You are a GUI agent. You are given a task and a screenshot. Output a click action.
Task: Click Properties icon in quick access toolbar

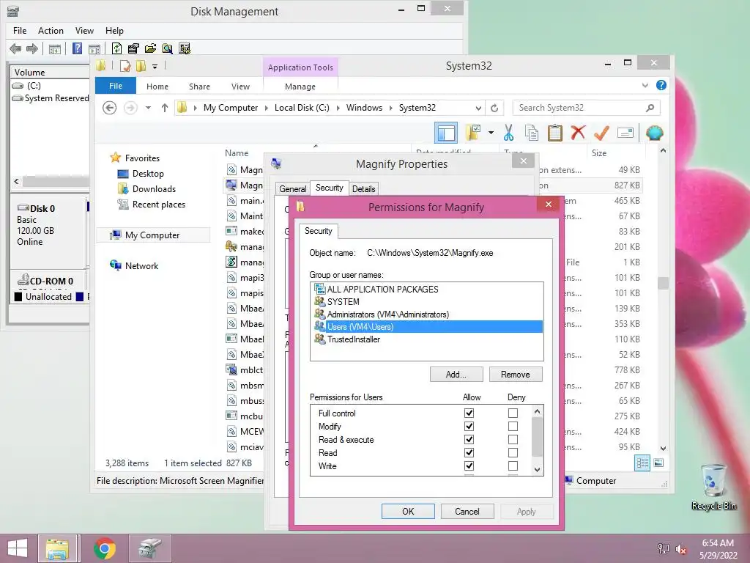pos(125,66)
